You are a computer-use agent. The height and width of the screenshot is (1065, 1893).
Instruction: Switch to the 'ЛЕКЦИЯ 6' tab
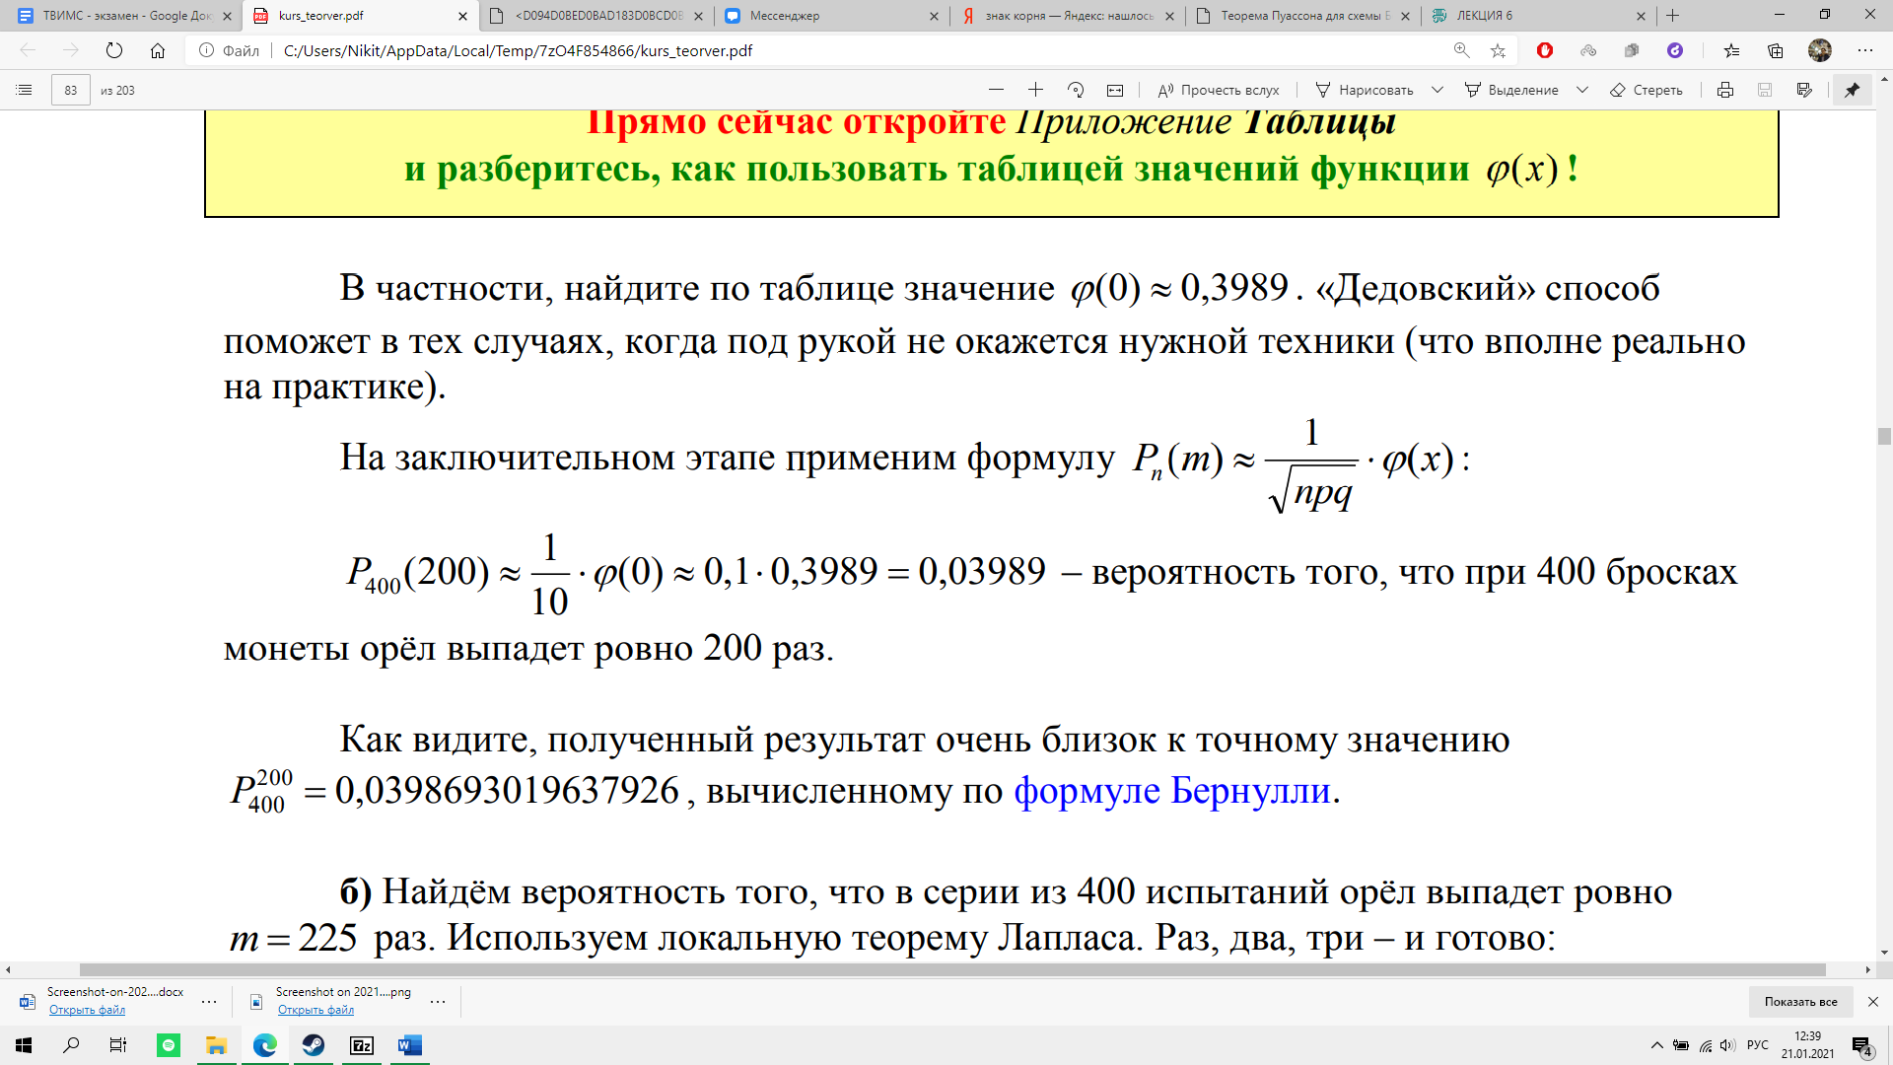coord(1538,16)
